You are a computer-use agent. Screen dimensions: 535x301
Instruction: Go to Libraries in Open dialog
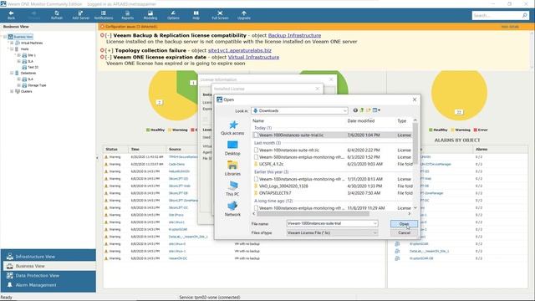[232, 169]
